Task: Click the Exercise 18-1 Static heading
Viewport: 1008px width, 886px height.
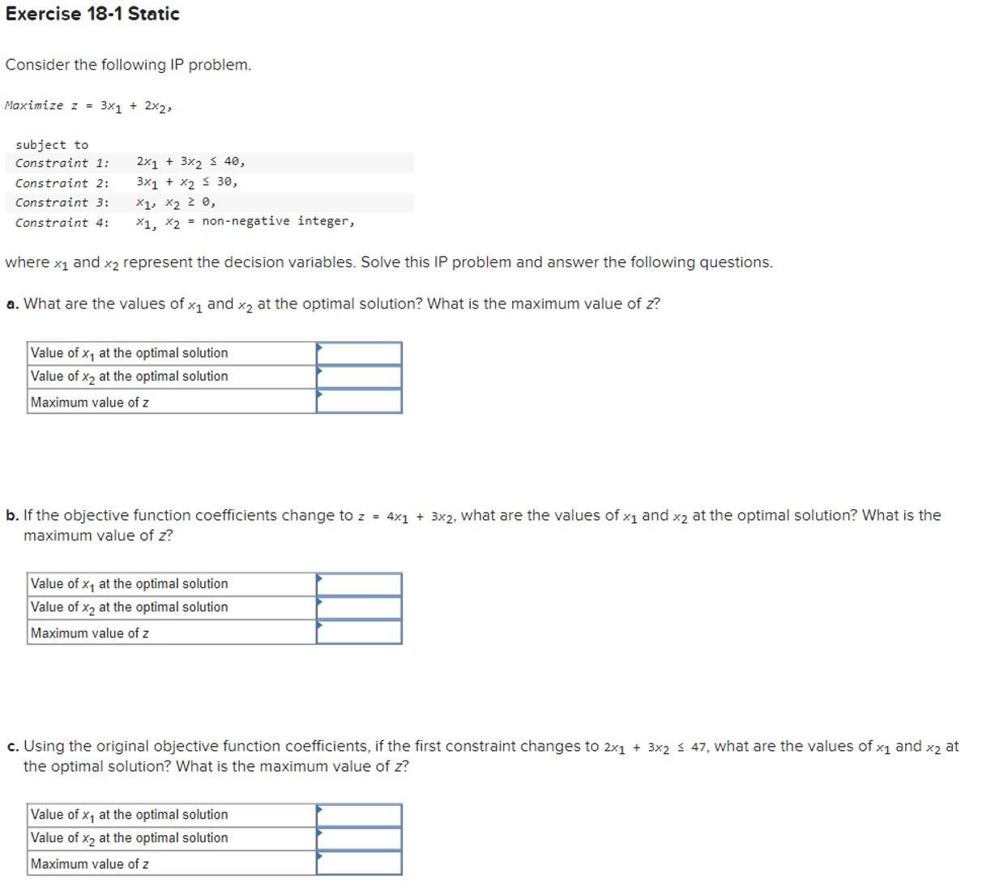Action: (92, 14)
